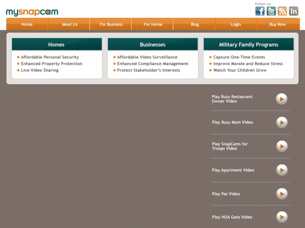Click Watch Your Children Grow text
The height and width of the screenshot is (228, 305).
(x=240, y=70)
